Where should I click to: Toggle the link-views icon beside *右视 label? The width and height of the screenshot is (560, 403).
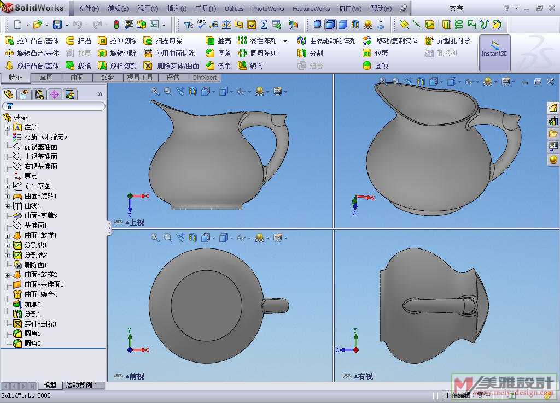347,376
